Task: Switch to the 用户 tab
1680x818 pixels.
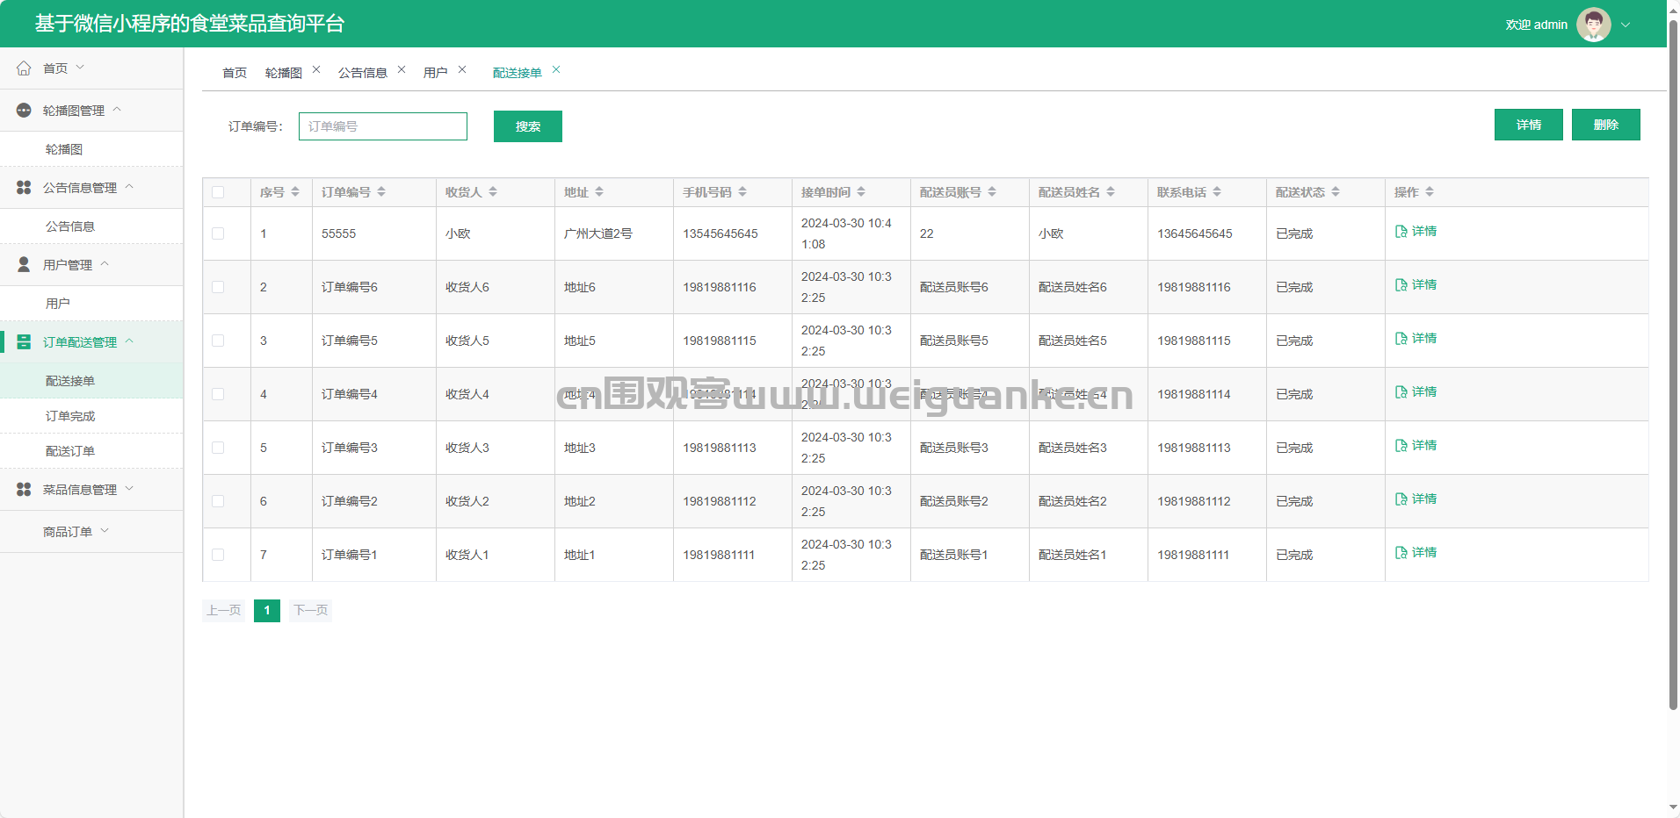Action: coord(435,73)
